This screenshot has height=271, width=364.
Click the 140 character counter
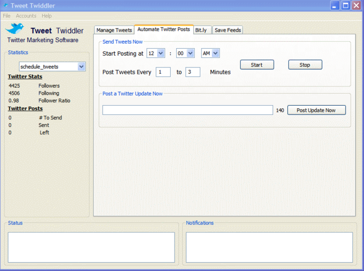pyautogui.click(x=280, y=110)
